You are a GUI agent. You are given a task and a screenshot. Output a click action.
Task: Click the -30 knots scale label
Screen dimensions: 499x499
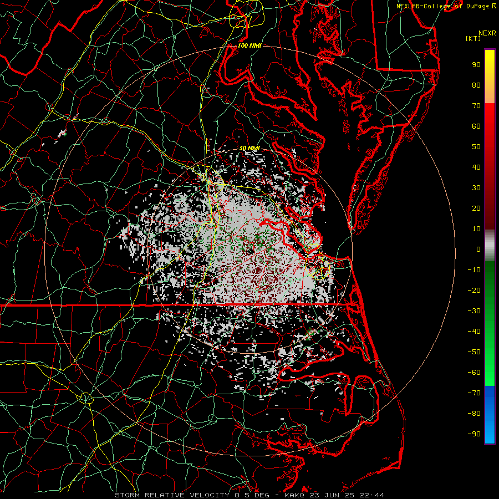pyautogui.click(x=474, y=311)
